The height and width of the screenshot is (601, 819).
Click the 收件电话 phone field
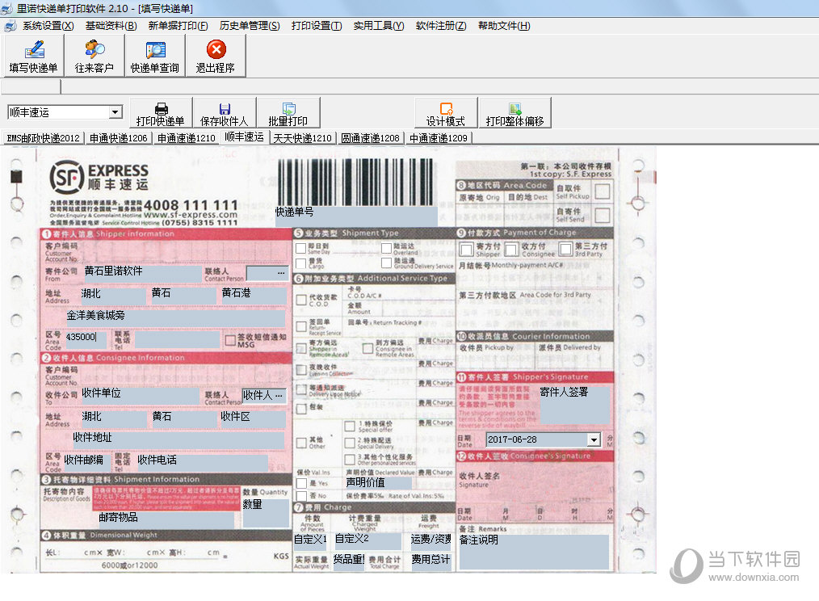click(202, 461)
